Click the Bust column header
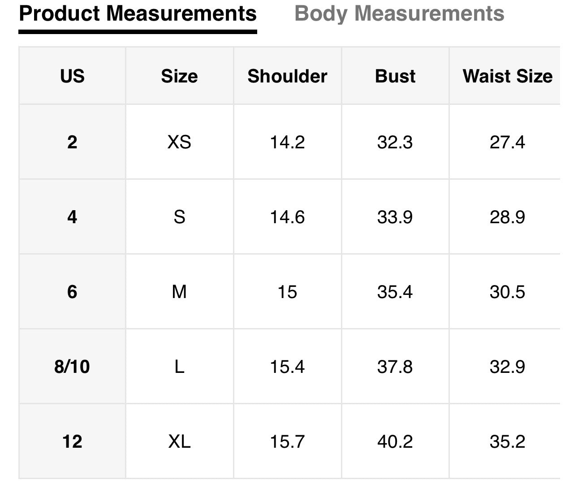This screenshot has height=493, width=578. point(395,76)
